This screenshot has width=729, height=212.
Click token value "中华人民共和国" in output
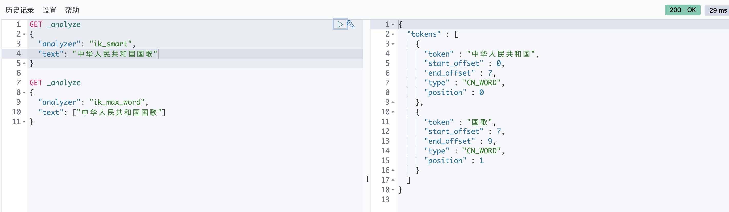pyautogui.click(x=501, y=54)
